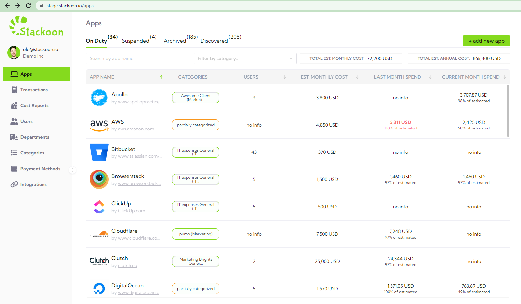Sort by Last Month Spend arrow
This screenshot has width=521, height=304.
point(431,77)
